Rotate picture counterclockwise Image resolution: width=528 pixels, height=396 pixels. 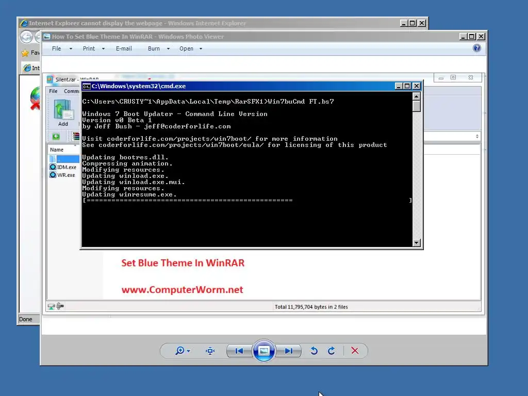click(x=314, y=351)
